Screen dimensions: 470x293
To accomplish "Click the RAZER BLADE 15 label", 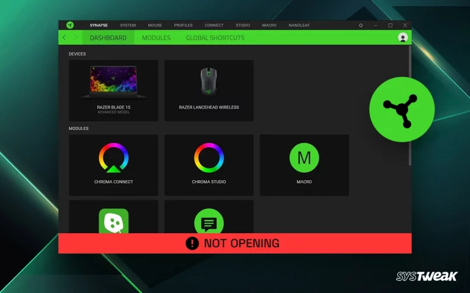I will tap(114, 107).
